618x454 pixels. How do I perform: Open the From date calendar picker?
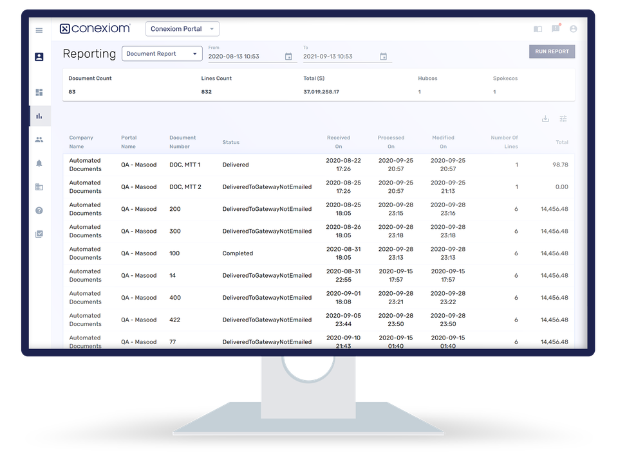tap(288, 56)
